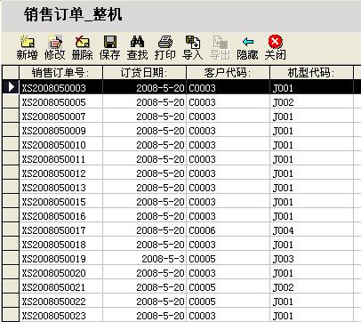This screenshot has height=322, width=361.
Task: Click the current-row arrow indicator for XS2008050003
Action: (11, 87)
